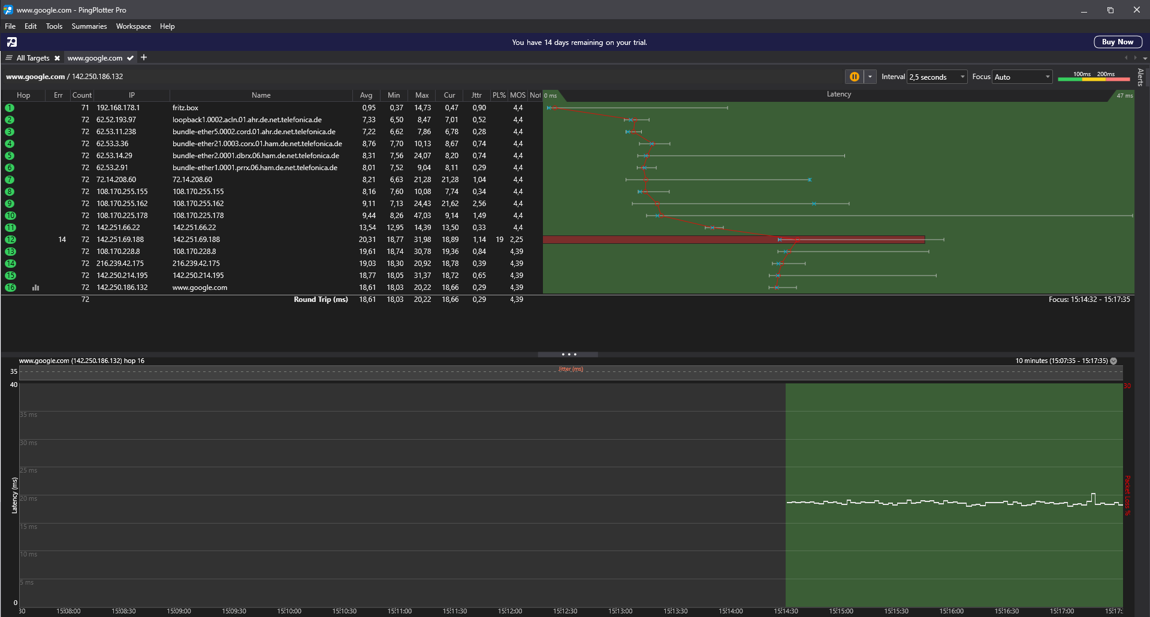Sort by the Avg column header
This screenshot has height=617, width=1150.
click(366, 95)
